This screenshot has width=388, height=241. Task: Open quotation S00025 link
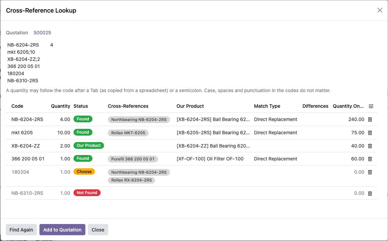[42, 33]
